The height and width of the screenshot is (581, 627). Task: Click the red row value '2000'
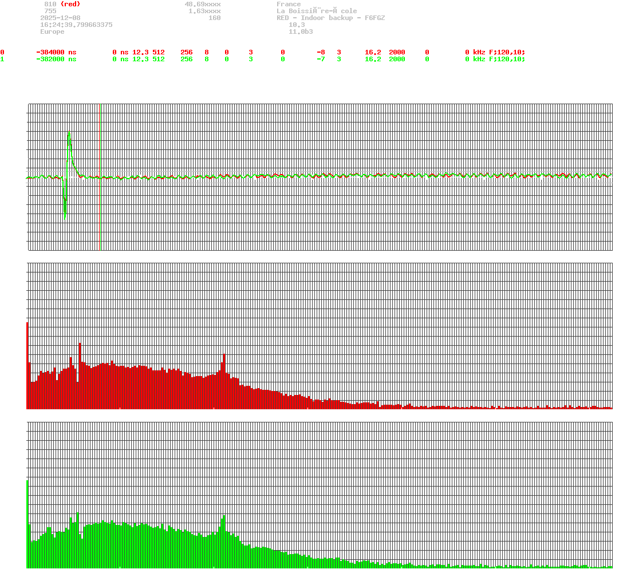click(x=397, y=53)
